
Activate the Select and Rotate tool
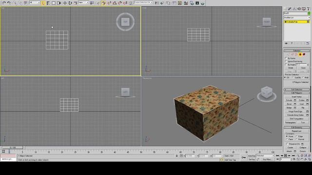(70, 3)
